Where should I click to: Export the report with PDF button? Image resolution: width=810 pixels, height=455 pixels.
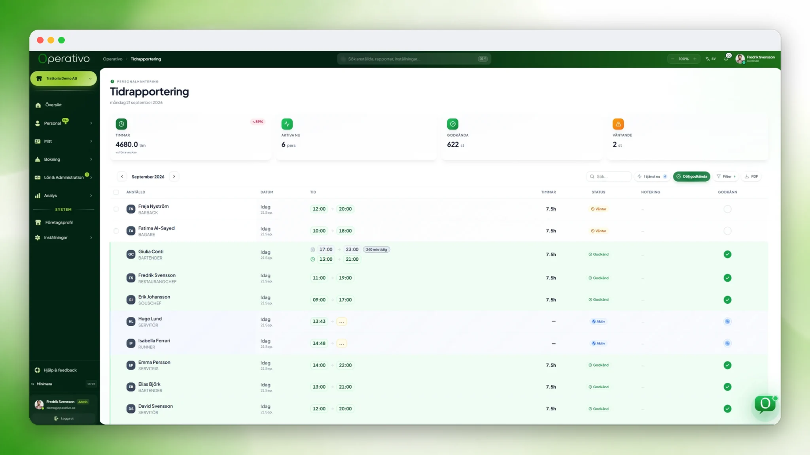click(751, 177)
